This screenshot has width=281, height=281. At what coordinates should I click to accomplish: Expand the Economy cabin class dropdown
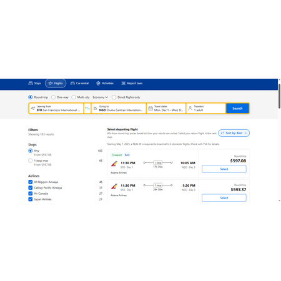[101, 97]
